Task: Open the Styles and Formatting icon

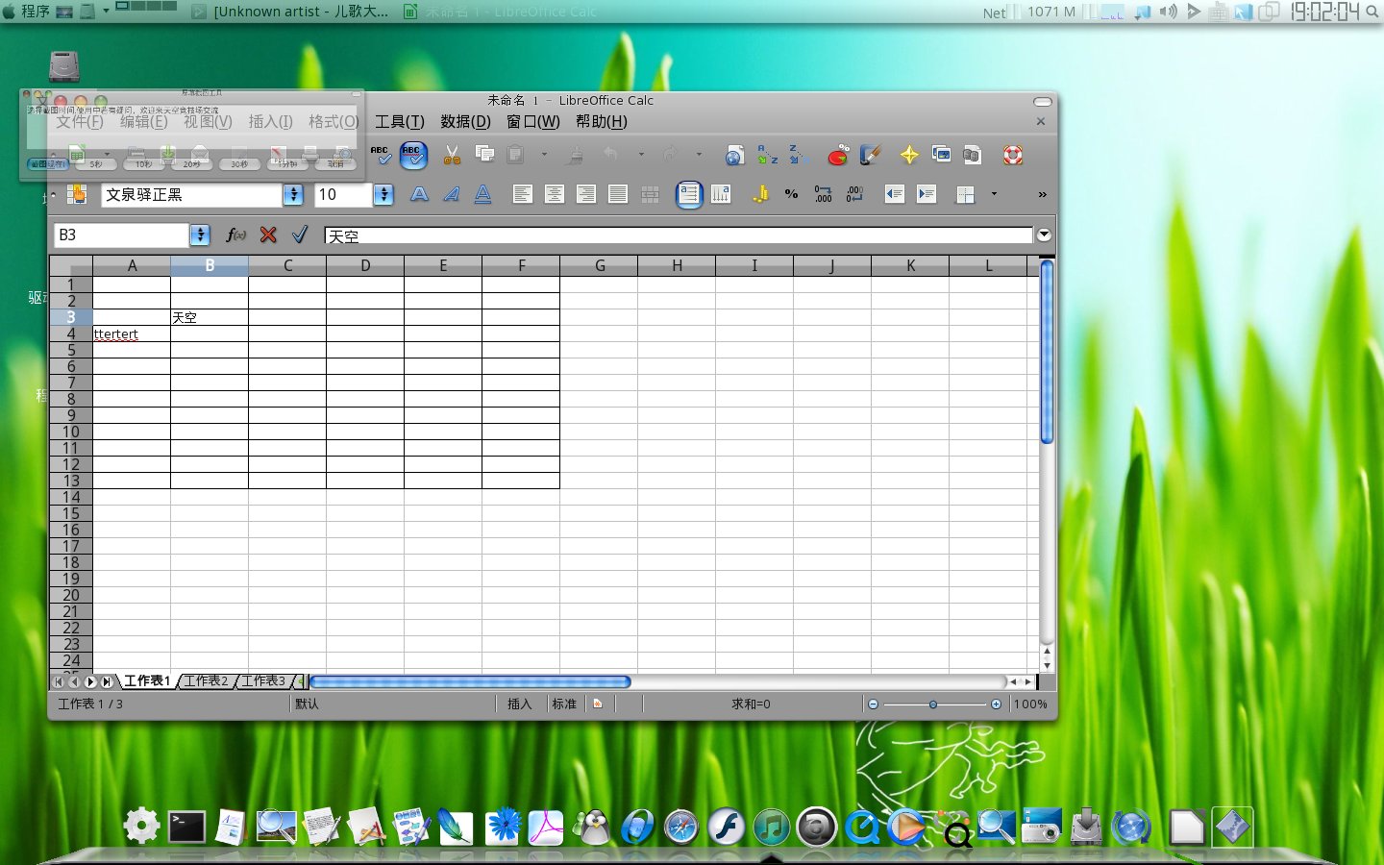Action: 76,194
